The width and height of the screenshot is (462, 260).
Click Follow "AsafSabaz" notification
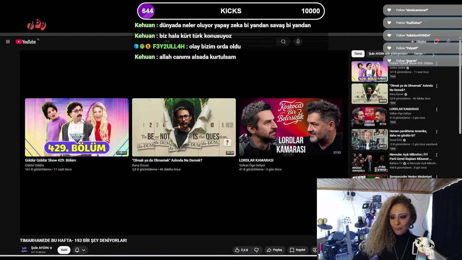(x=422, y=23)
